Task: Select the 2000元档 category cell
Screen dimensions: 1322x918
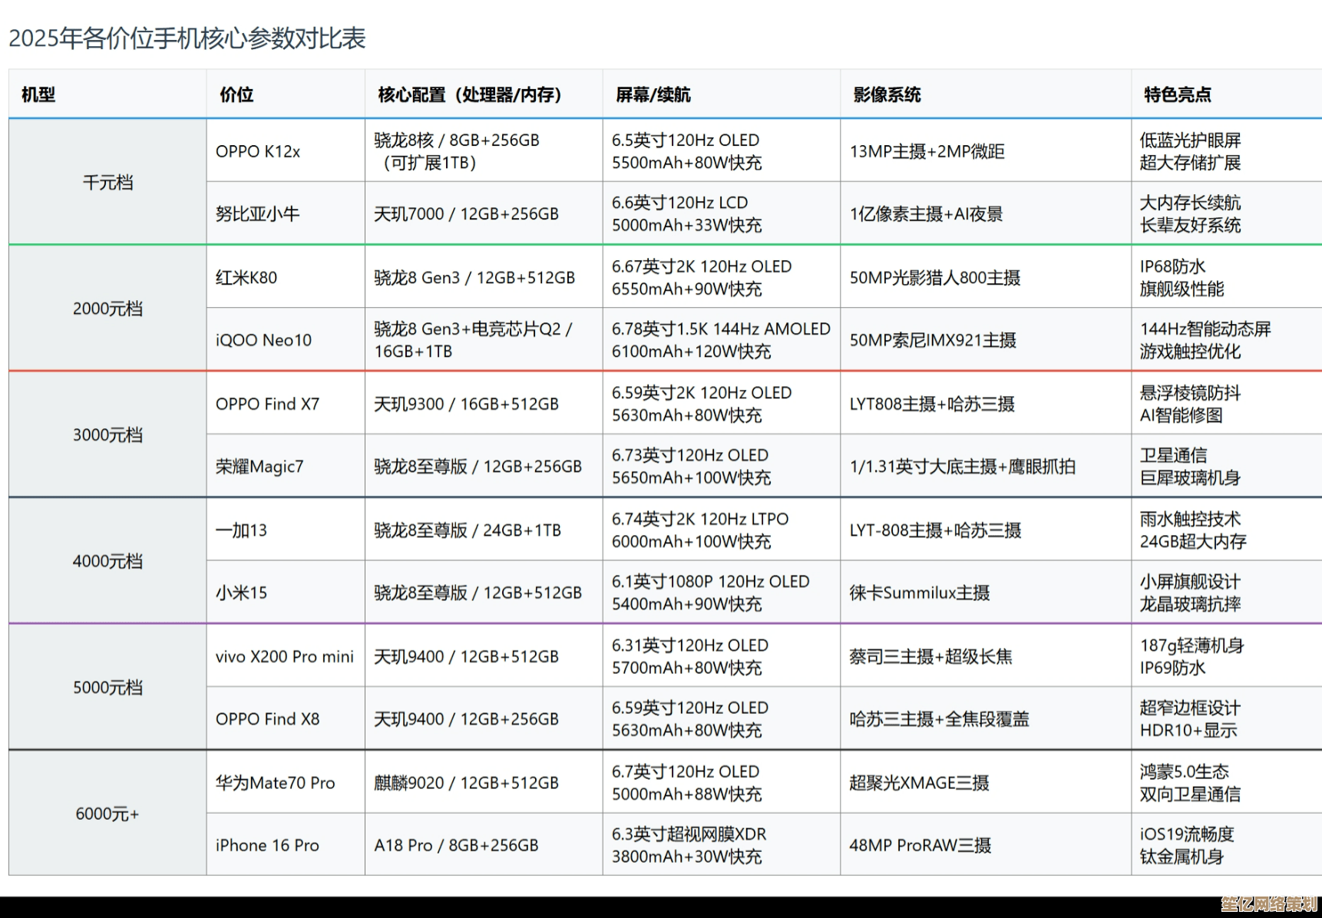Action: click(x=107, y=308)
